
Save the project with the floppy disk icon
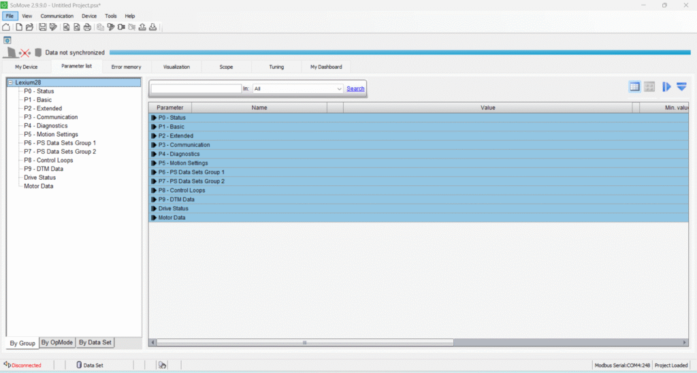coord(42,27)
